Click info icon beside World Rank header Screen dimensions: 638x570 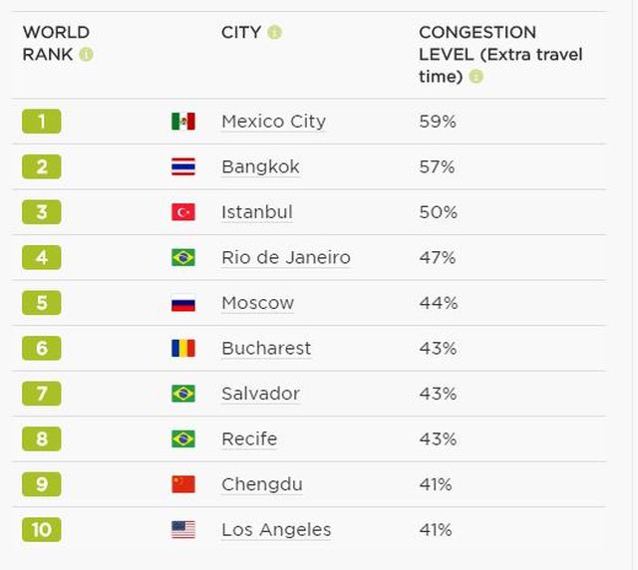pyautogui.click(x=86, y=55)
